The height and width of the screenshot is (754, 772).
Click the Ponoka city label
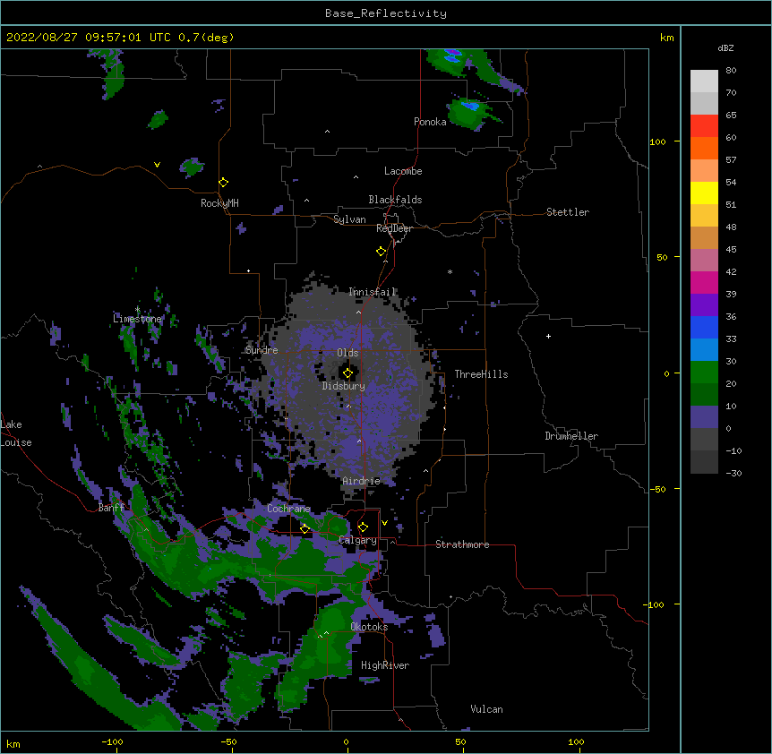click(x=430, y=122)
